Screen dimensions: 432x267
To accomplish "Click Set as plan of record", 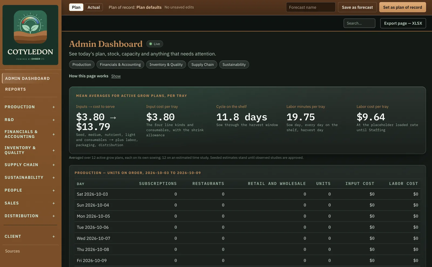I will pos(403,7).
